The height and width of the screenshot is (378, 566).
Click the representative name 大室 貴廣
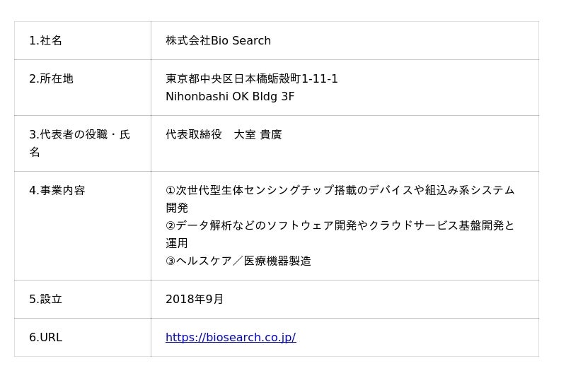point(258,134)
